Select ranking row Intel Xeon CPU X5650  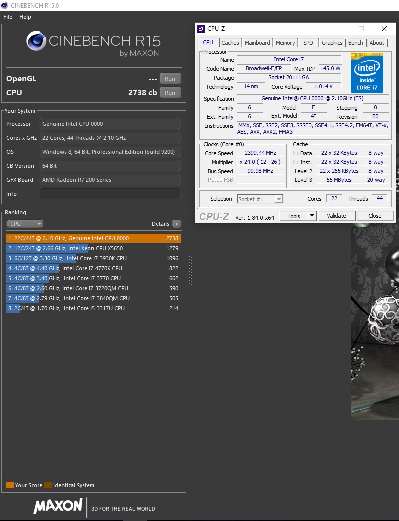pyautogui.click(x=93, y=248)
